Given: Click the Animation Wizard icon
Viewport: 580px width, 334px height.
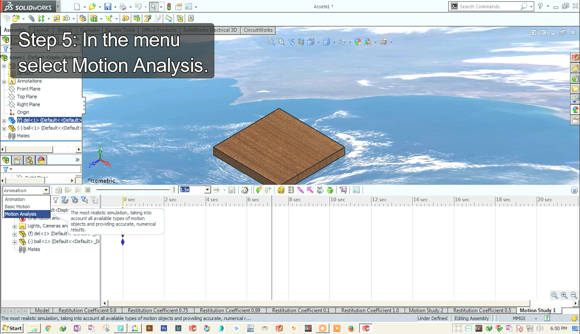Looking at the screenshot, I should 245,190.
